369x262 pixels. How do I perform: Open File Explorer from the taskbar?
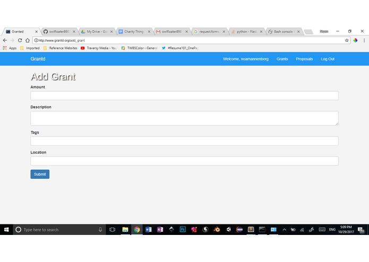pyautogui.click(x=125, y=230)
